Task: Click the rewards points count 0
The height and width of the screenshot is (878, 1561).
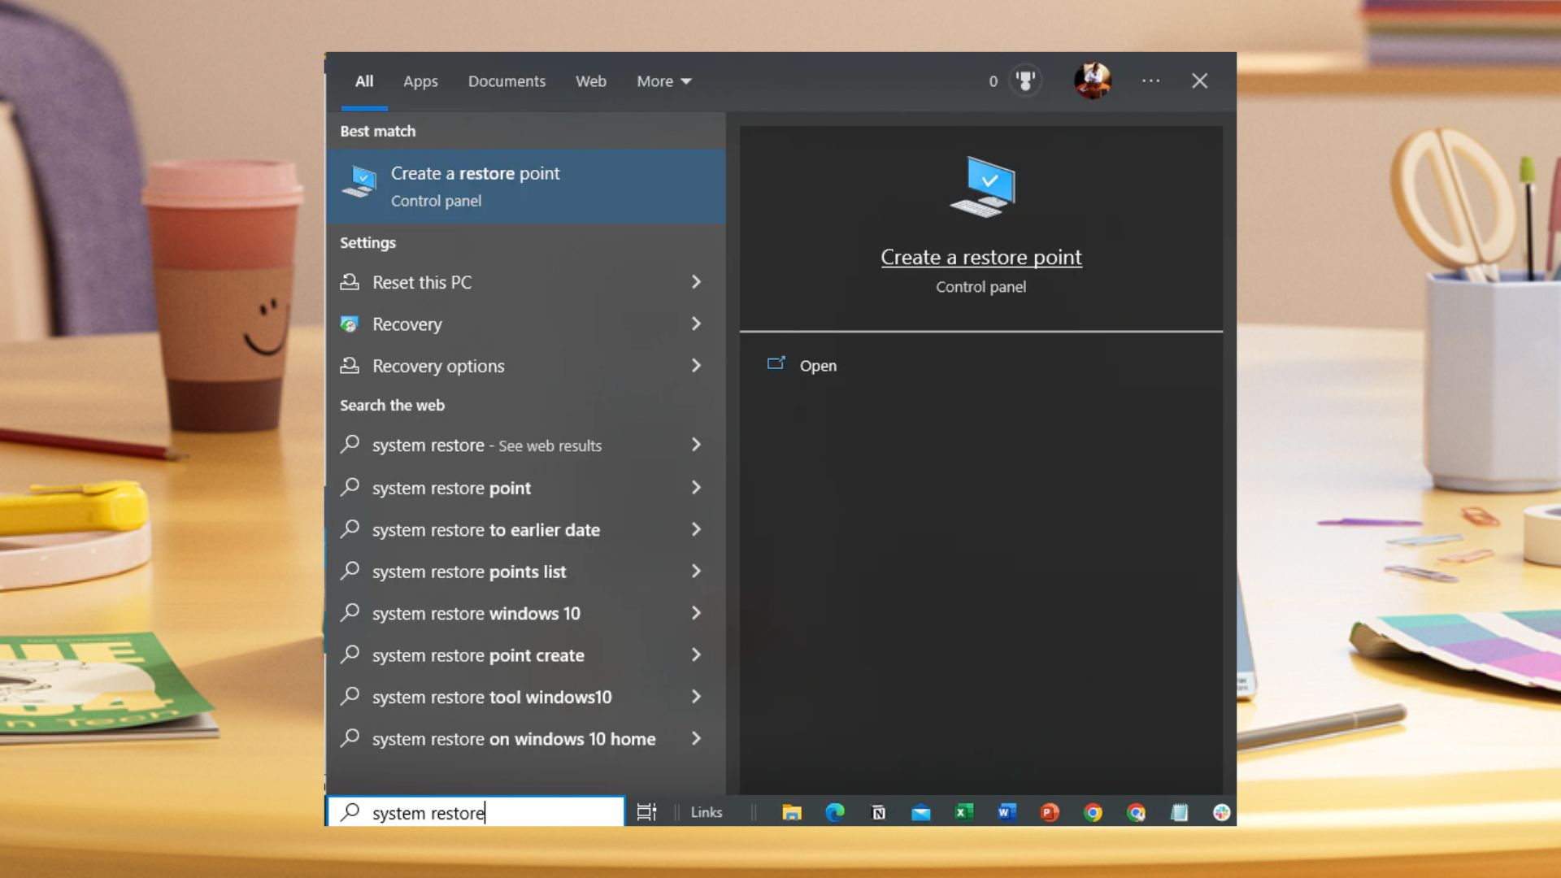Action: coord(993,81)
